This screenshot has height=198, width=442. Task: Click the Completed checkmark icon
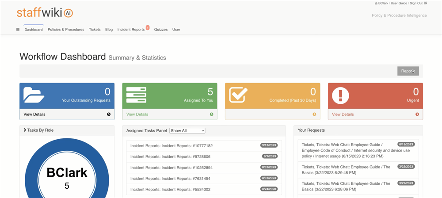(x=238, y=95)
